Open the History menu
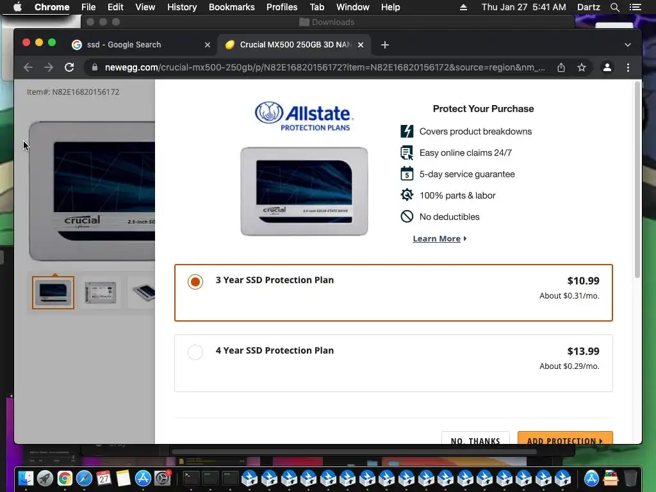The image size is (656, 492). (x=182, y=7)
